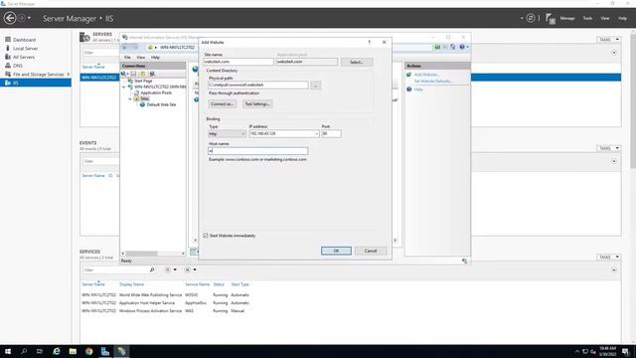Screen dimensions: 636x358
Task: Expand Events filter options chevron
Action: coord(614,161)
